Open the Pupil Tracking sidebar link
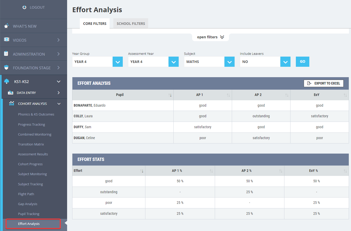 (29, 214)
